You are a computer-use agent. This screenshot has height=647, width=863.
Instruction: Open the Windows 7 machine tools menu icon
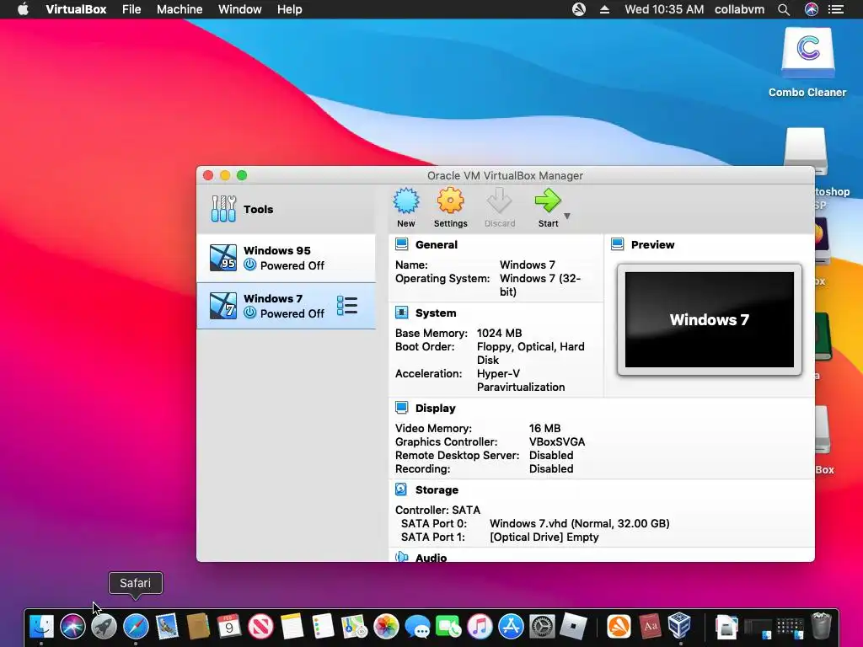click(347, 305)
